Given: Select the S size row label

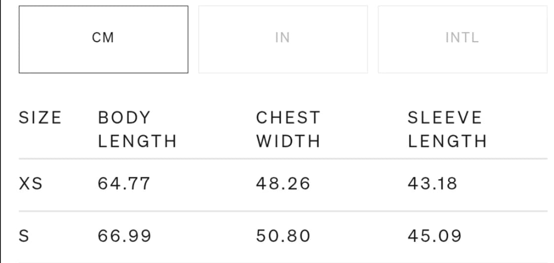Looking at the screenshot, I should pyautogui.click(x=24, y=236).
